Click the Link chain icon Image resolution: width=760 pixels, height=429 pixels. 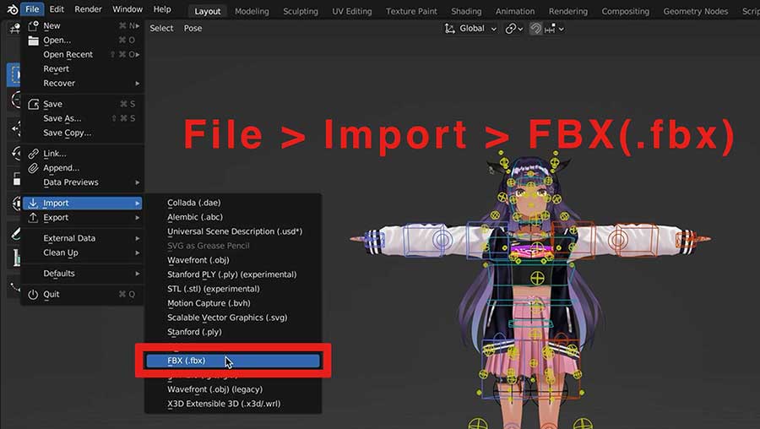(x=33, y=154)
